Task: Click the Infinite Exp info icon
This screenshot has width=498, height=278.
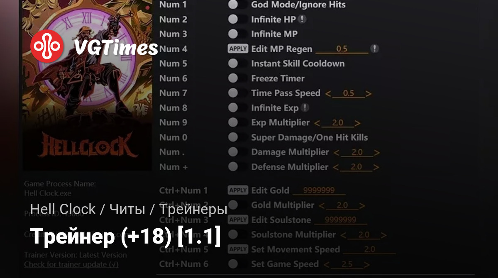Action: [x=305, y=107]
